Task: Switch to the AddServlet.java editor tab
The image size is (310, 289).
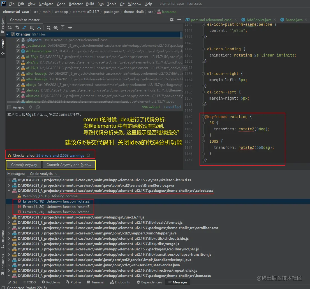Action: coord(259,20)
